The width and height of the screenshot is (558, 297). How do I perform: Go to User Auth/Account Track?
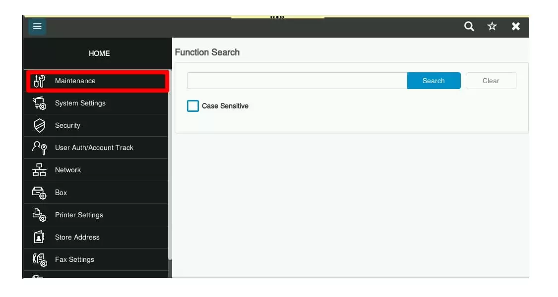(96, 148)
